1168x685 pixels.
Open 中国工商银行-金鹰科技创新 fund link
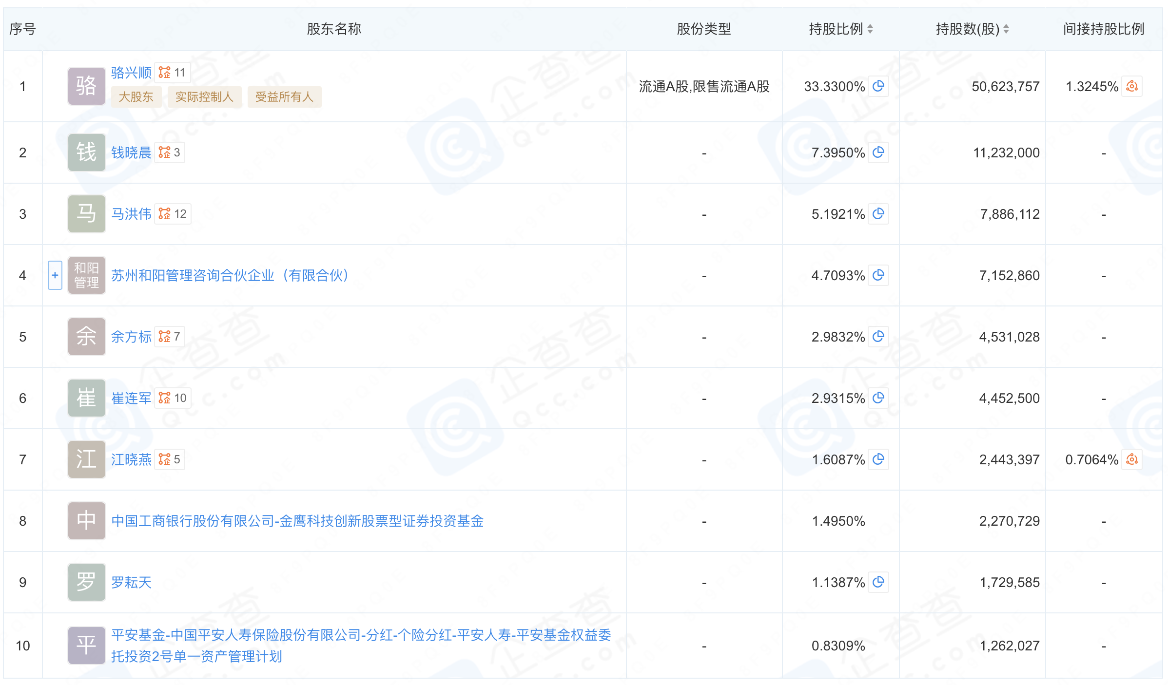point(297,521)
